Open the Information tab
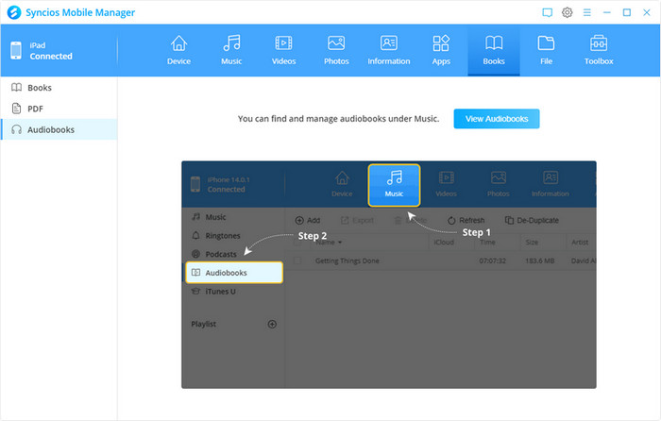The image size is (661, 421). (389, 51)
